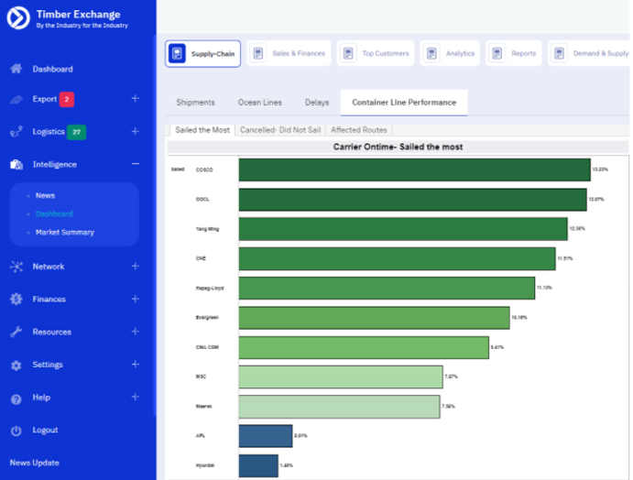633x480 pixels.
Task: Open Market Summary under Intelligence
Action: (65, 232)
